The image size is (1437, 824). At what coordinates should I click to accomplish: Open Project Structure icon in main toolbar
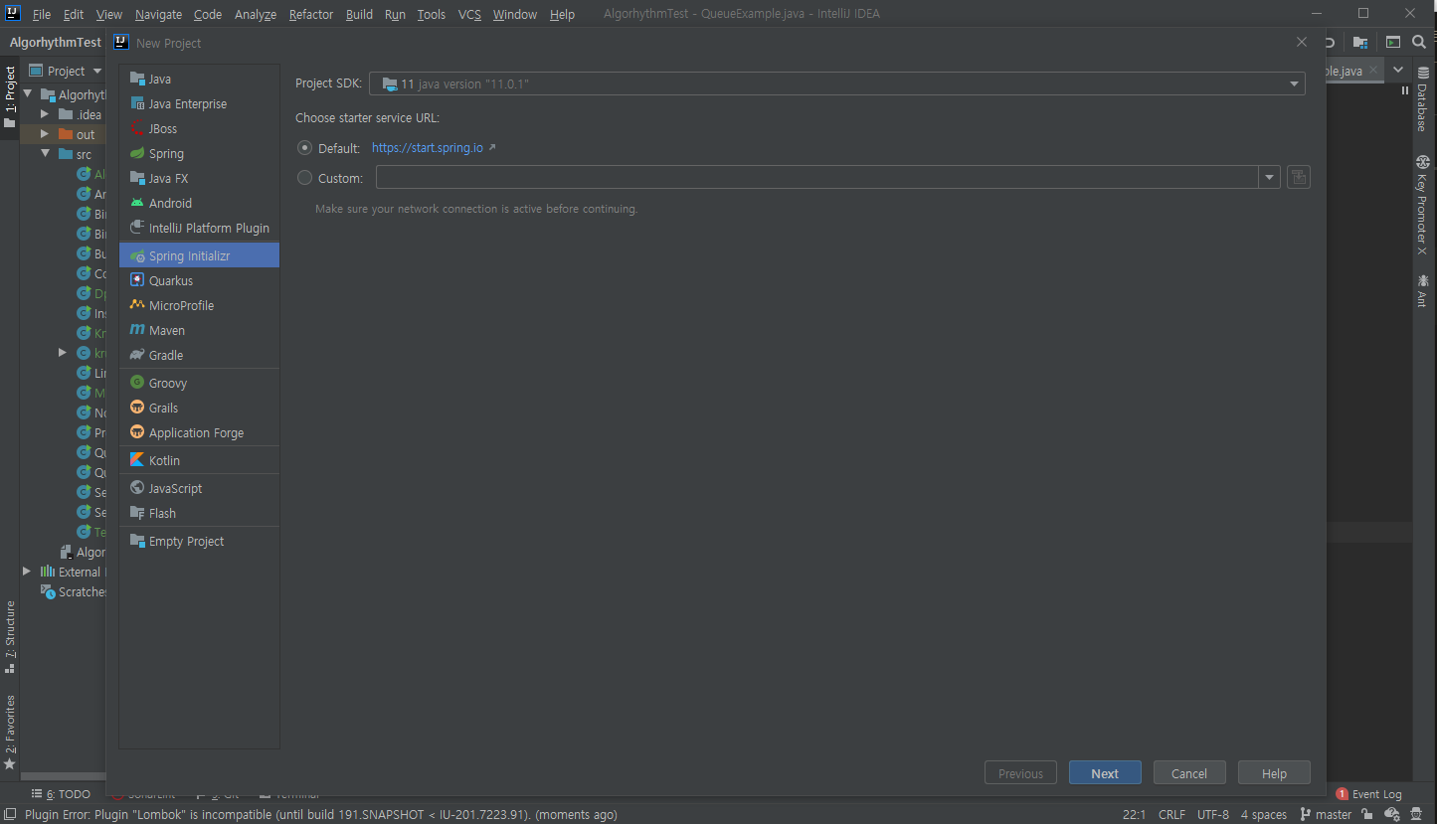click(x=1360, y=43)
